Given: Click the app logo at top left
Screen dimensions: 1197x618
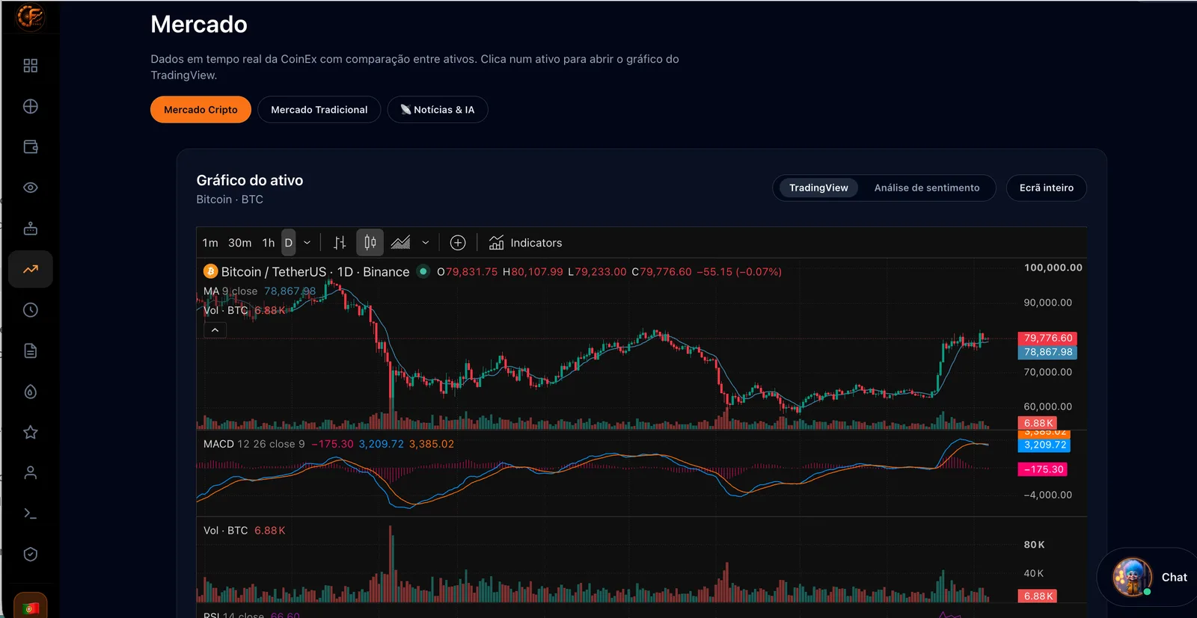Looking at the screenshot, I should coord(31,16).
